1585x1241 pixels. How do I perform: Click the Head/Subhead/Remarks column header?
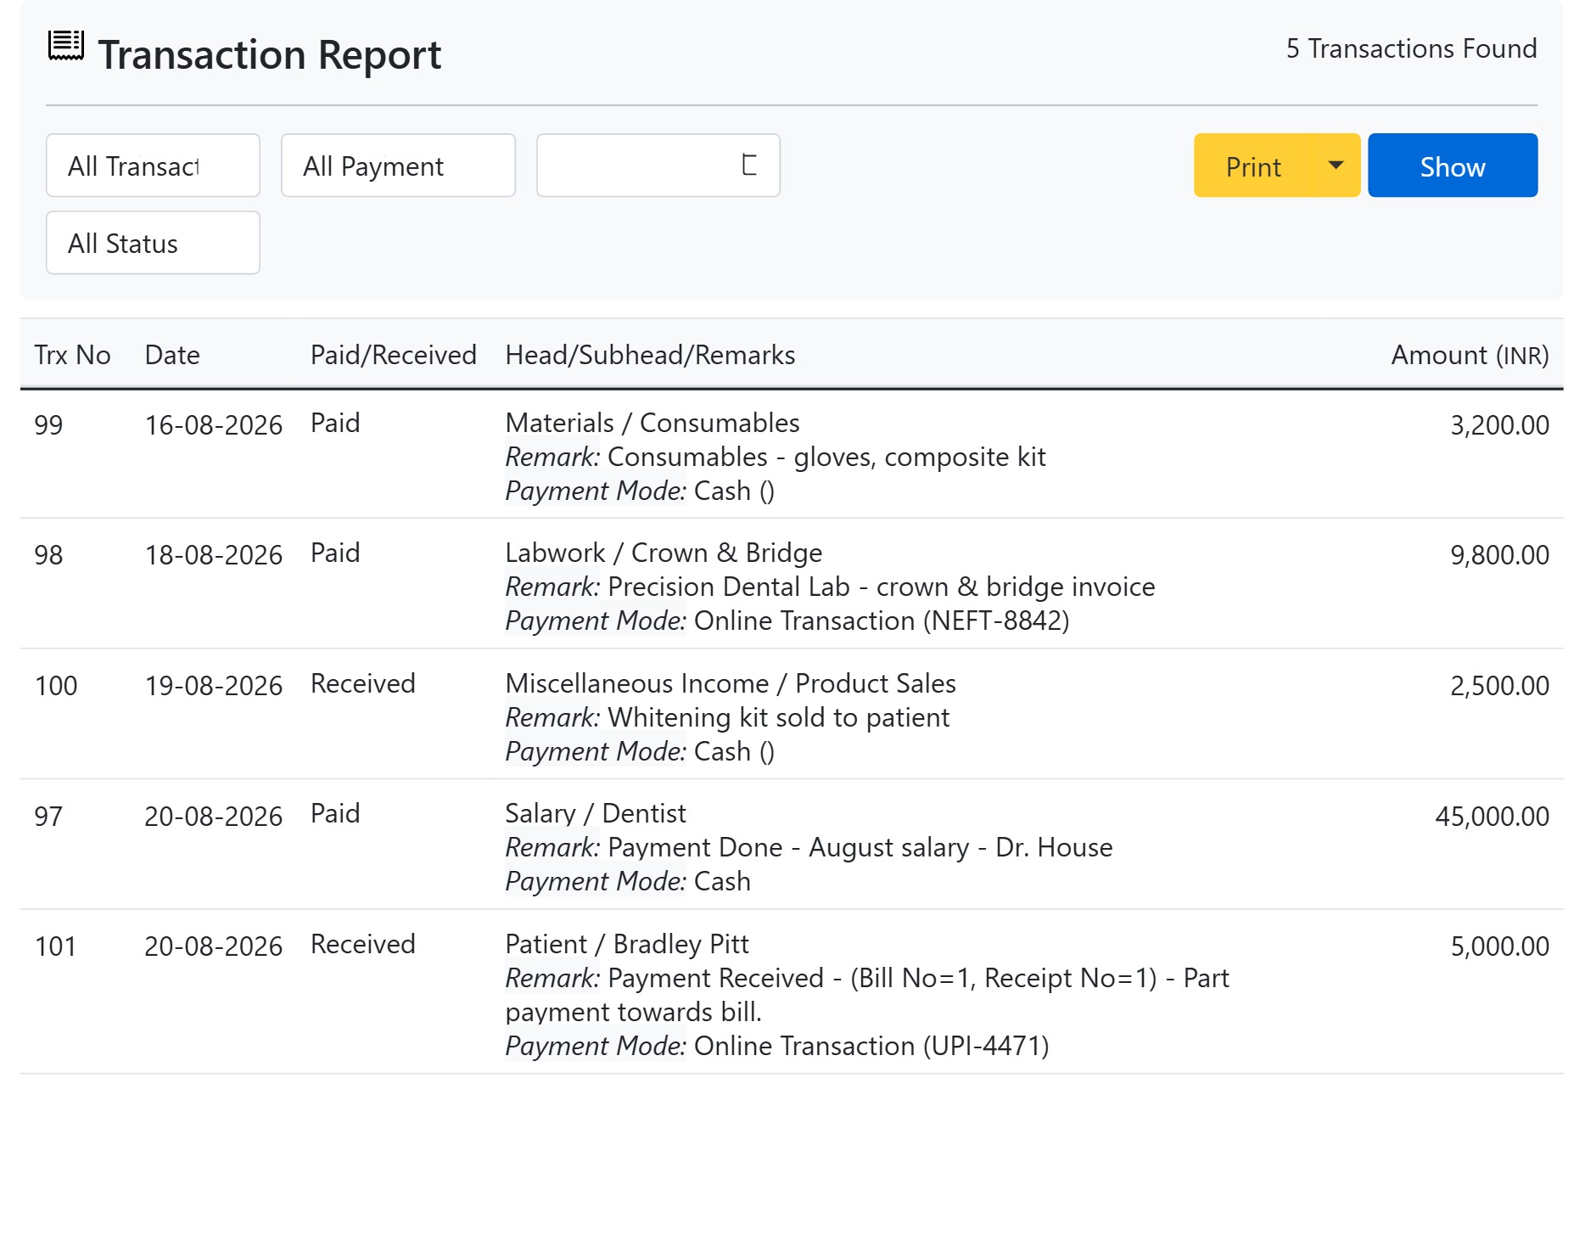(650, 355)
